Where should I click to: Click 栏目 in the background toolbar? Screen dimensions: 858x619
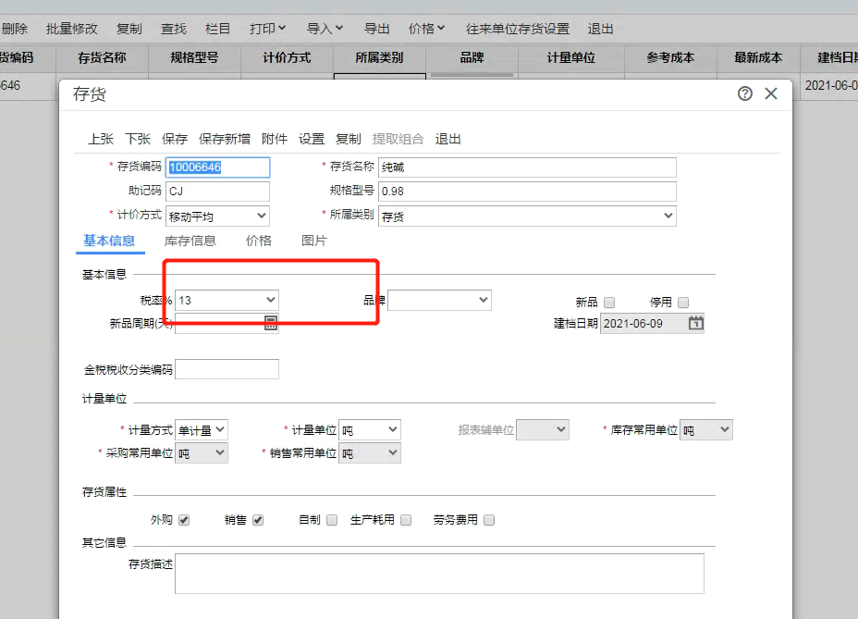(x=218, y=29)
